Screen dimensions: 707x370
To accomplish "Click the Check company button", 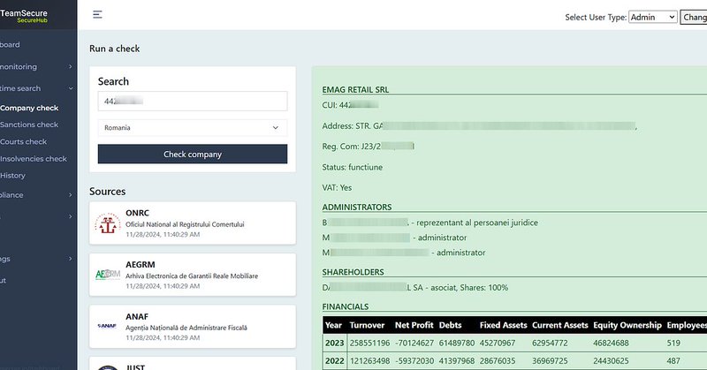I will (193, 155).
